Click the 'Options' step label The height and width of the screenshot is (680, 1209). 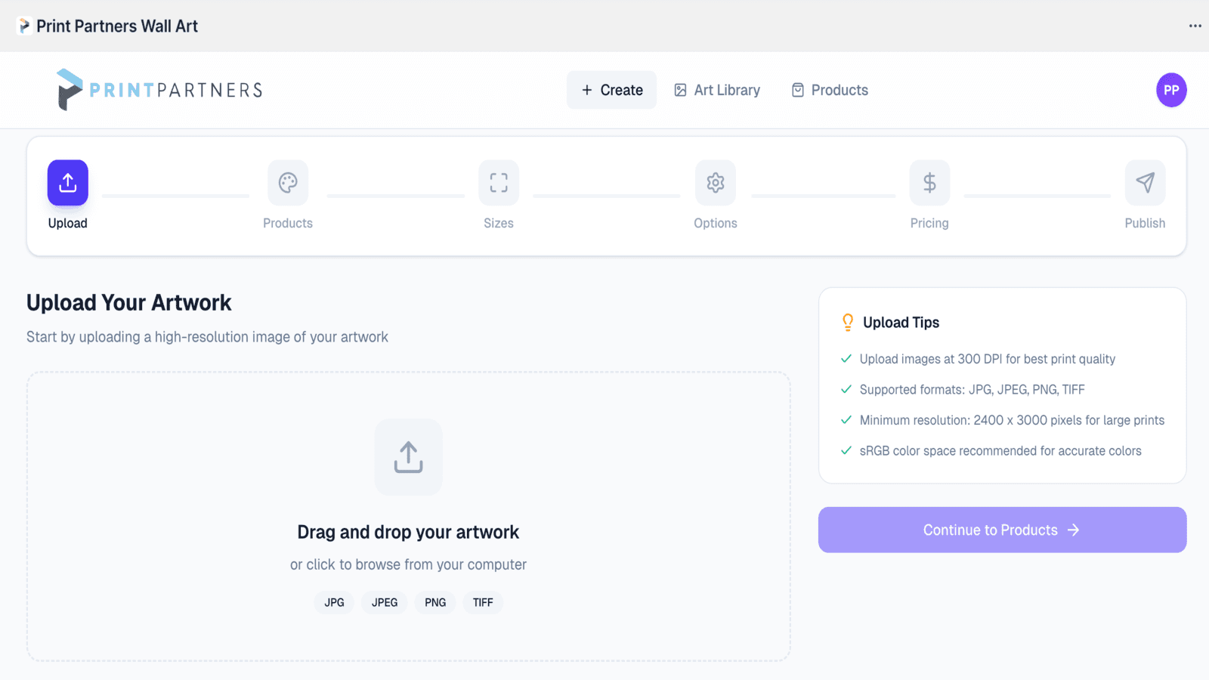pyautogui.click(x=716, y=223)
